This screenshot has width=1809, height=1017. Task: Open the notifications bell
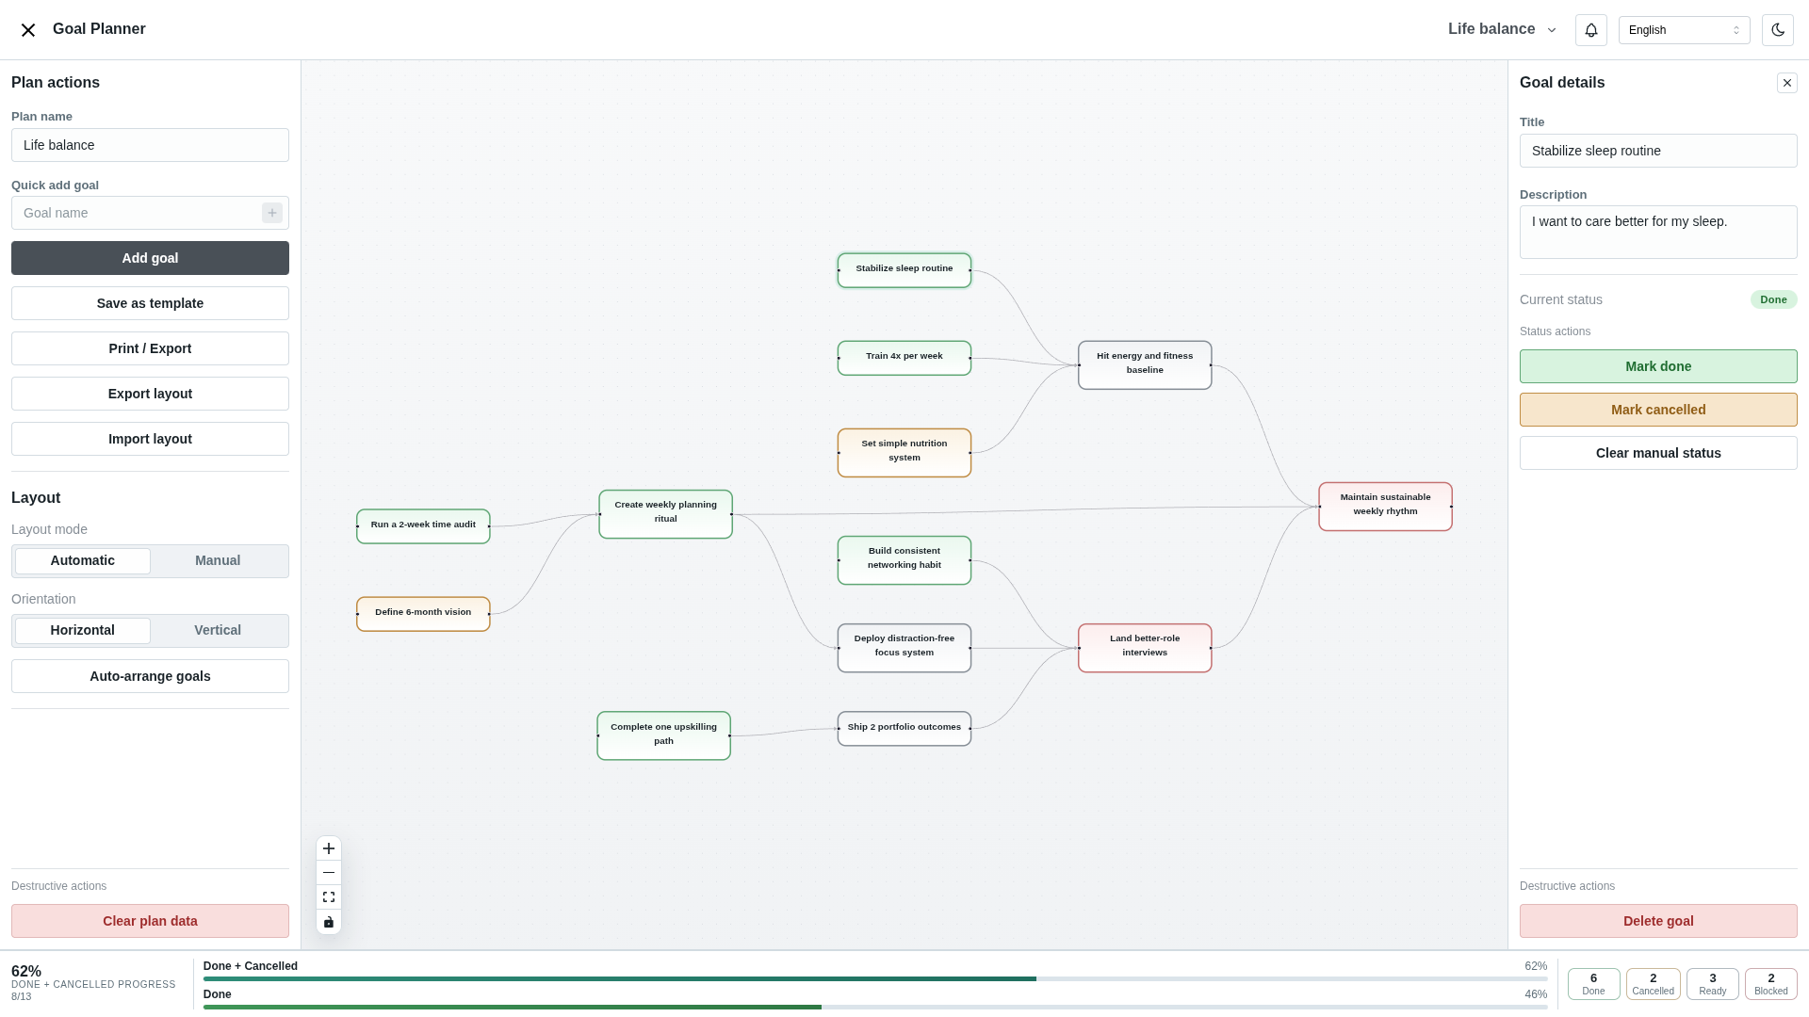click(1591, 30)
